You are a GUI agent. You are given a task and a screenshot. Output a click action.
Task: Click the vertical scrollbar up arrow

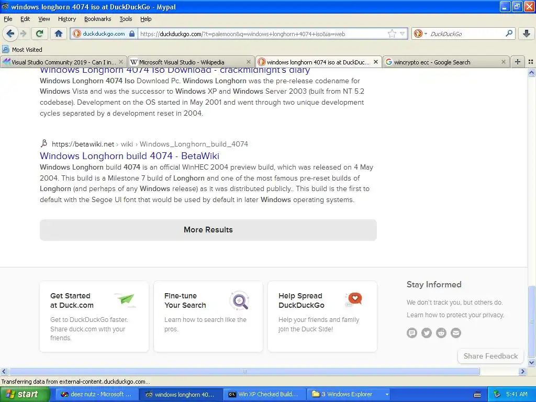(x=531, y=72)
